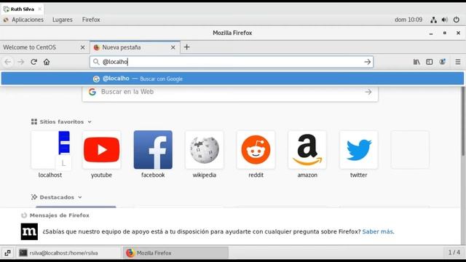
Task: Click the show desktop icon in bottom panel
Action: pyautogui.click(x=7, y=253)
